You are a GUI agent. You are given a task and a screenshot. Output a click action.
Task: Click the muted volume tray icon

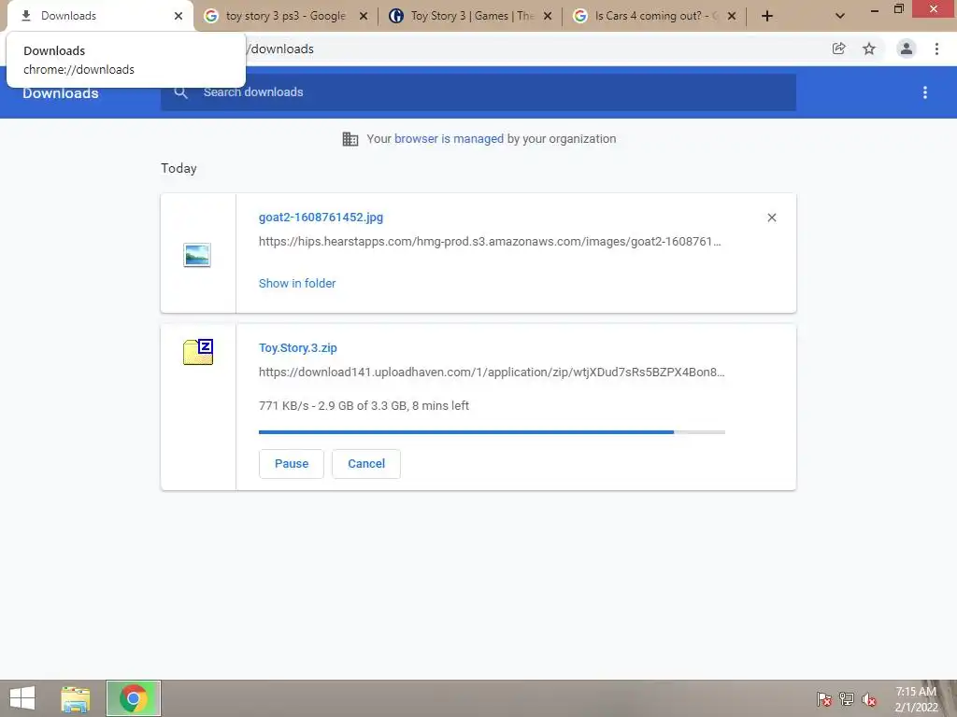[x=869, y=699]
